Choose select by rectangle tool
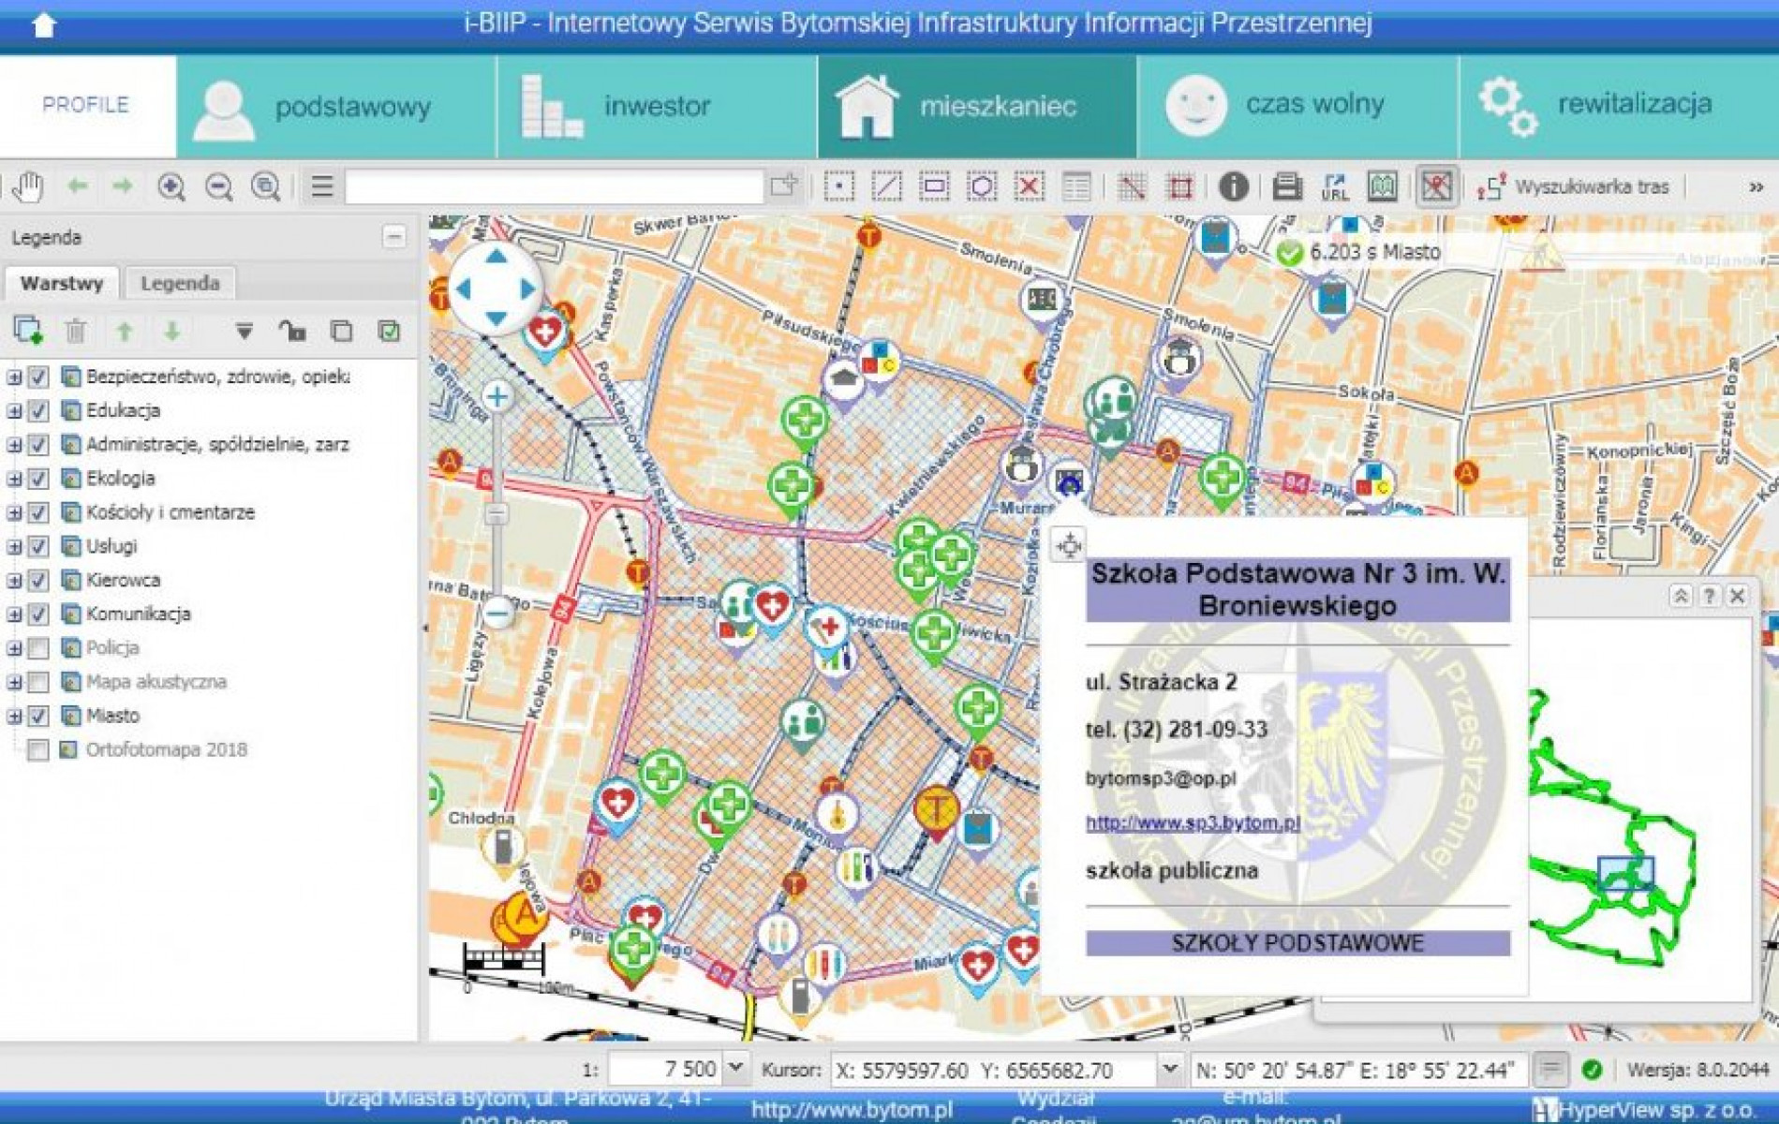The width and height of the screenshot is (1779, 1124). coord(934,186)
